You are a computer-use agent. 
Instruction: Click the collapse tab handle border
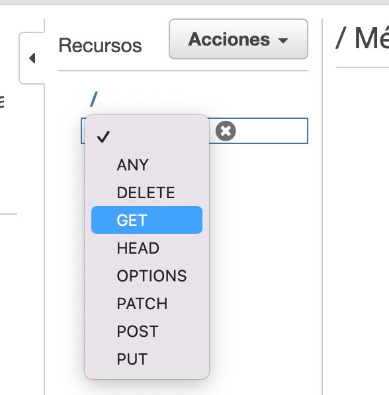(20, 58)
